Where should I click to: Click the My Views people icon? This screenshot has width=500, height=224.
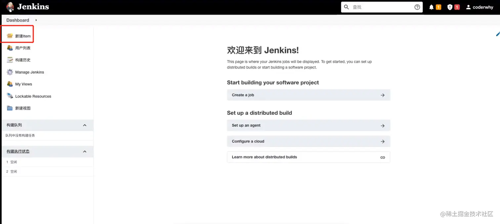point(10,84)
